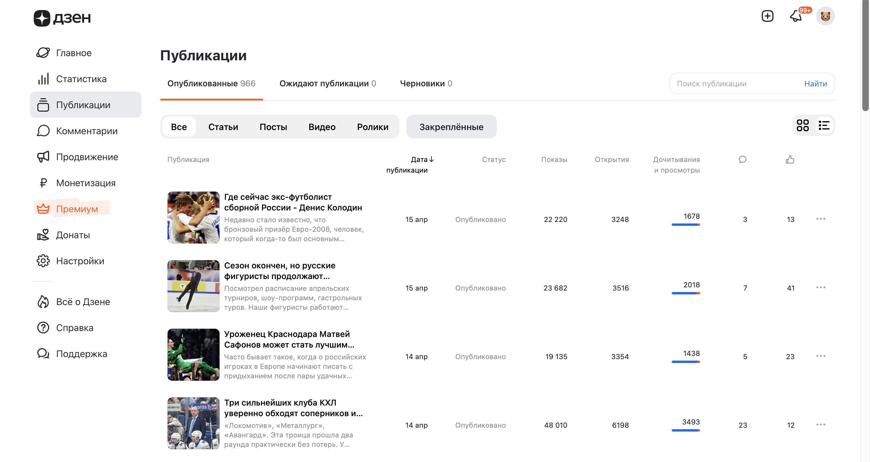Switch to grid view layout
This screenshot has width=870, height=462.
coord(803,126)
